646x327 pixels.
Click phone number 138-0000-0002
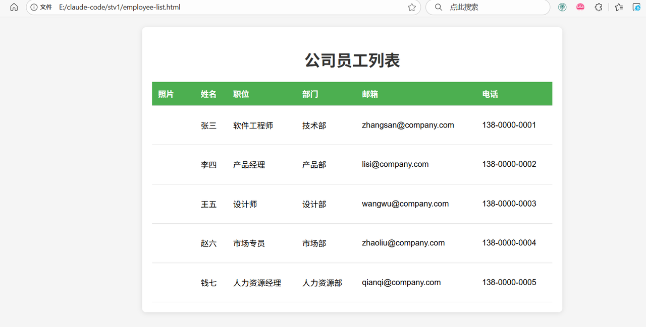pos(509,164)
